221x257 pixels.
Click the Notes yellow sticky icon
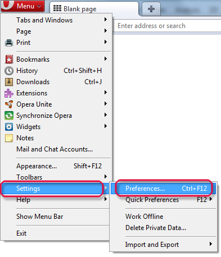click(x=9, y=138)
